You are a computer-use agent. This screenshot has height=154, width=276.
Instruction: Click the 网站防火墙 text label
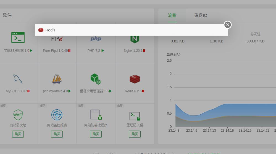(x=18, y=125)
